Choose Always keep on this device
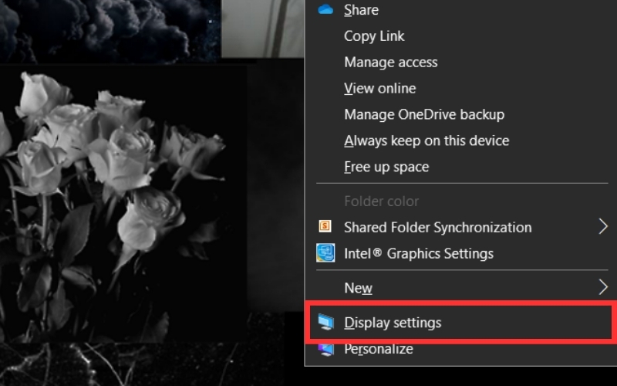 click(427, 141)
